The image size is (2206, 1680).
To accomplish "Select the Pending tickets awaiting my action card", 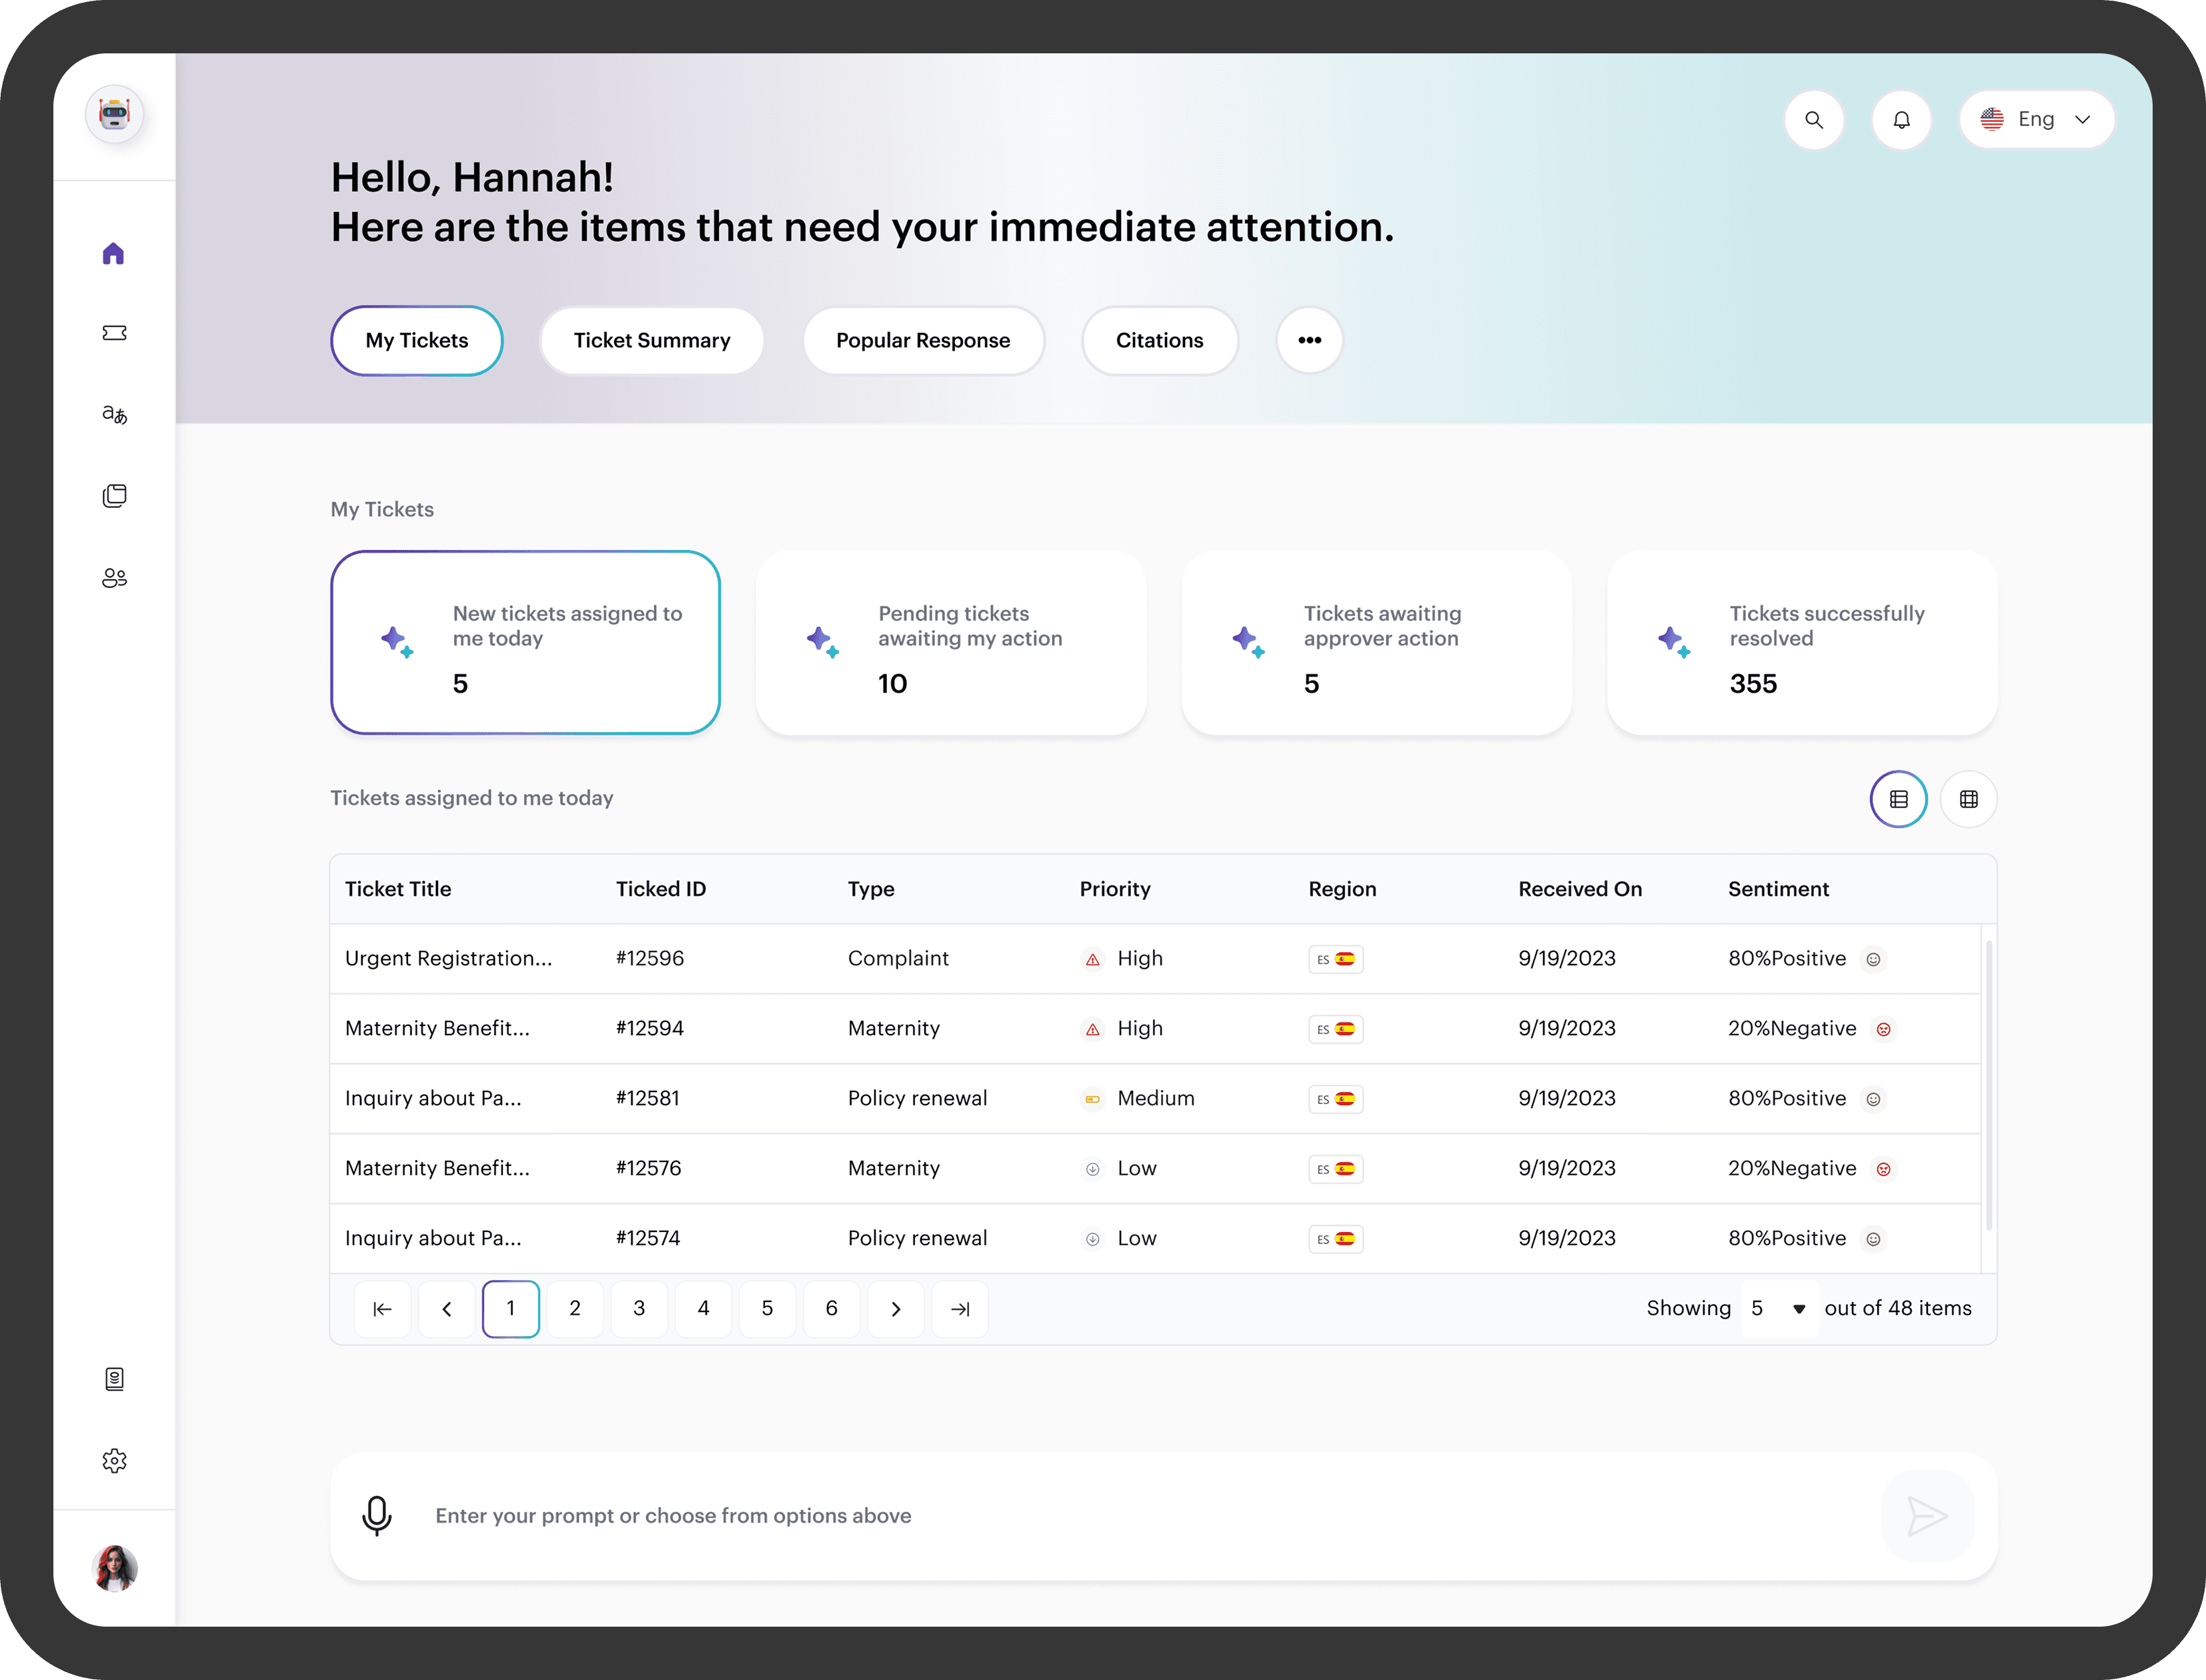I will point(950,643).
